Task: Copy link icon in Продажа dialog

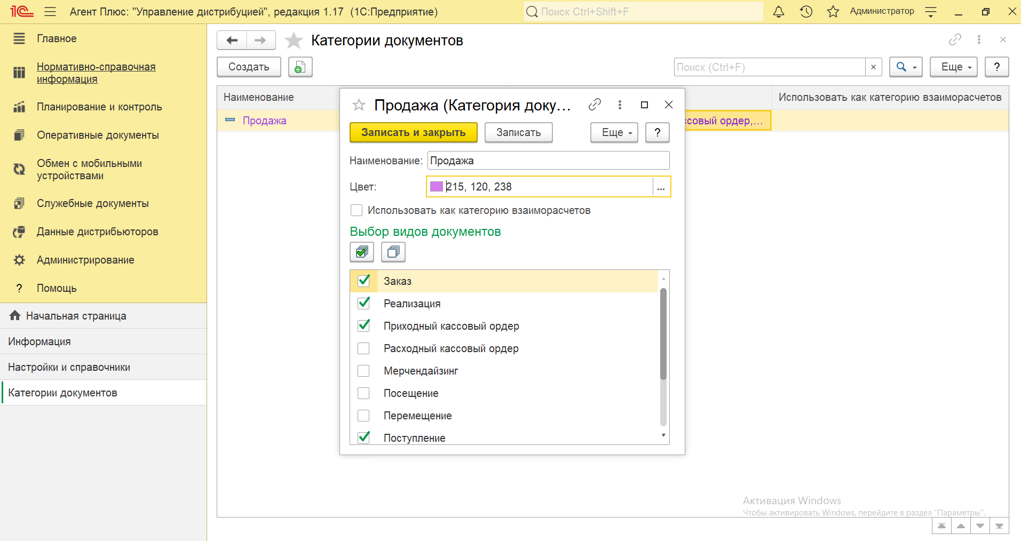Action: click(595, 105)
